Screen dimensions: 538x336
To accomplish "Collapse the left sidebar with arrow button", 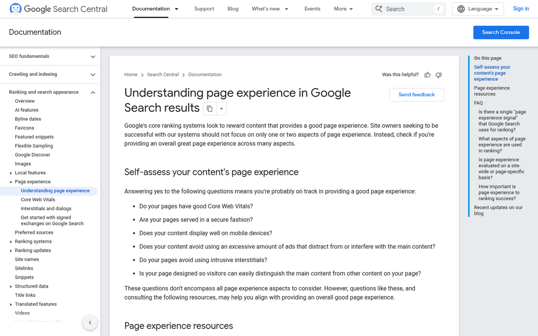I will pos(90,323).
